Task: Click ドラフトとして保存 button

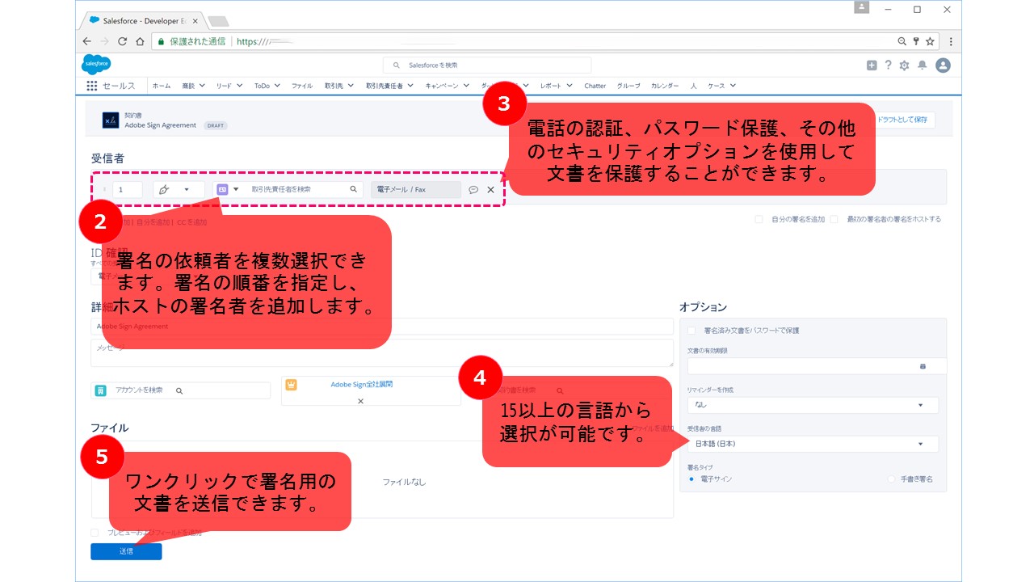Action: [903, 120]
